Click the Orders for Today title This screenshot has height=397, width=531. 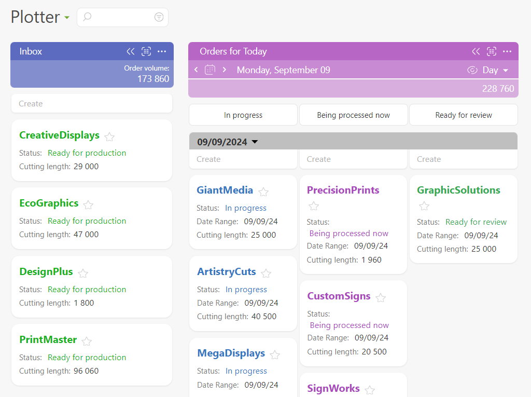[x=233, y=51]
